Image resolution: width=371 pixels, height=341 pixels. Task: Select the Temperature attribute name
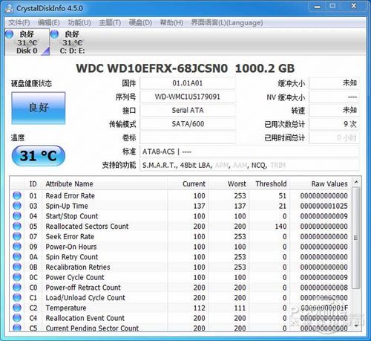pos(66,308)
